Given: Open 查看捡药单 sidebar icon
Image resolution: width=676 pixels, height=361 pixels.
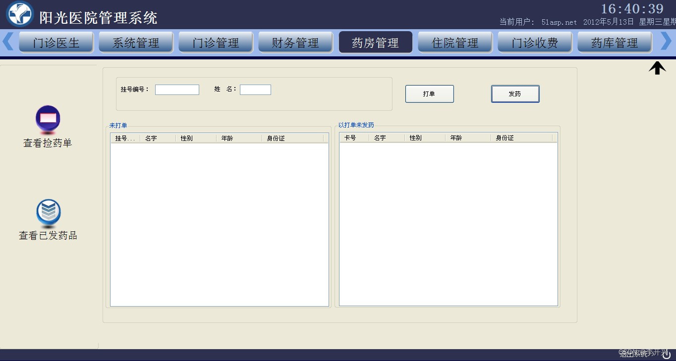Looking at the screenshot, I should 48,119.
